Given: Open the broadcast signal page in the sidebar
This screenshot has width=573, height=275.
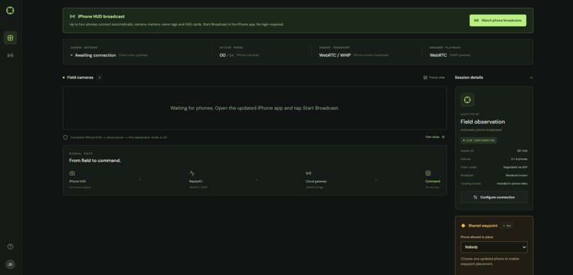Looking at the screenshot, I should click(x=10, y=55).
